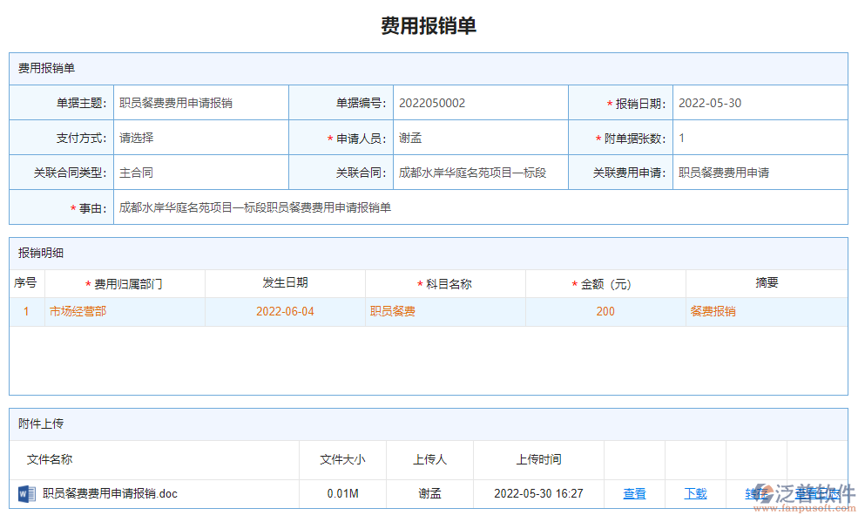
Task: Click the 查看日志 link
Action: 812,493
